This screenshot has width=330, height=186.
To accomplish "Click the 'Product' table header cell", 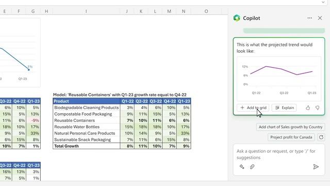I will [x=86, y=101].
